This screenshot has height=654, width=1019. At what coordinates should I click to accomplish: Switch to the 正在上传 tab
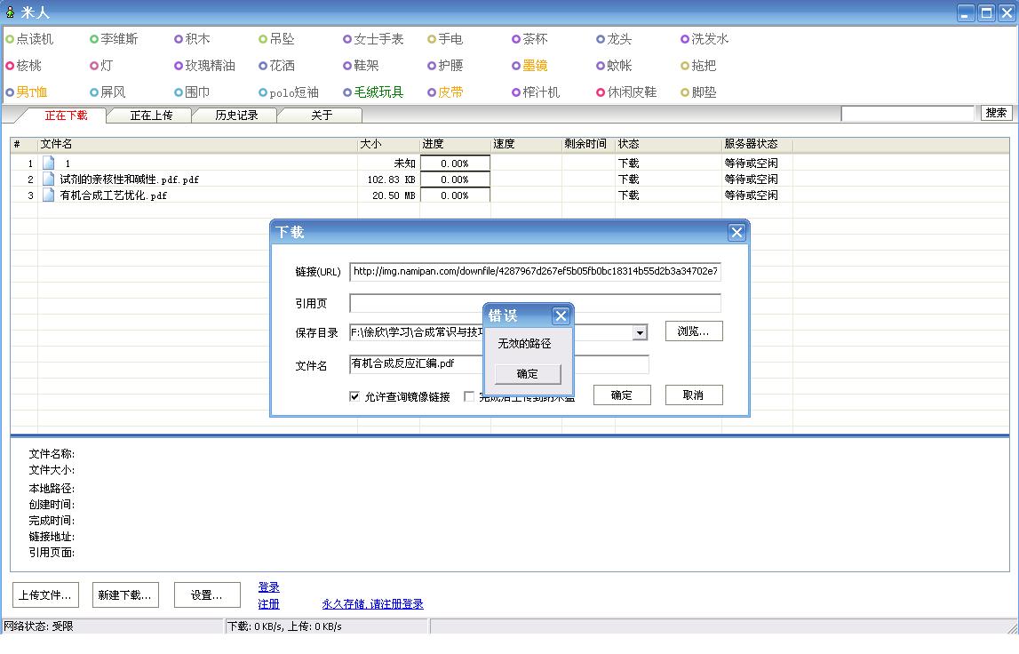coord(151,115)
